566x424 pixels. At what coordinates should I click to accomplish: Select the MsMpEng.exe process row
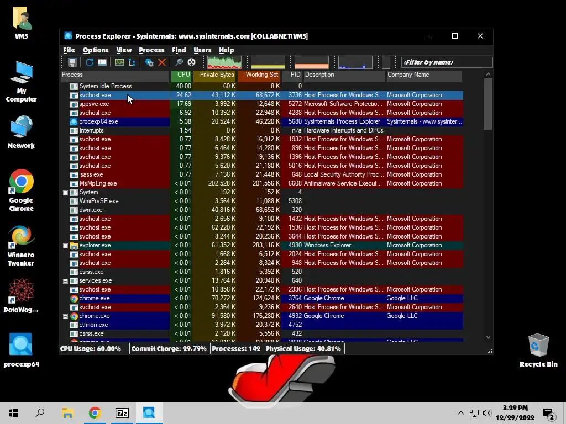(x=261, y=183)
